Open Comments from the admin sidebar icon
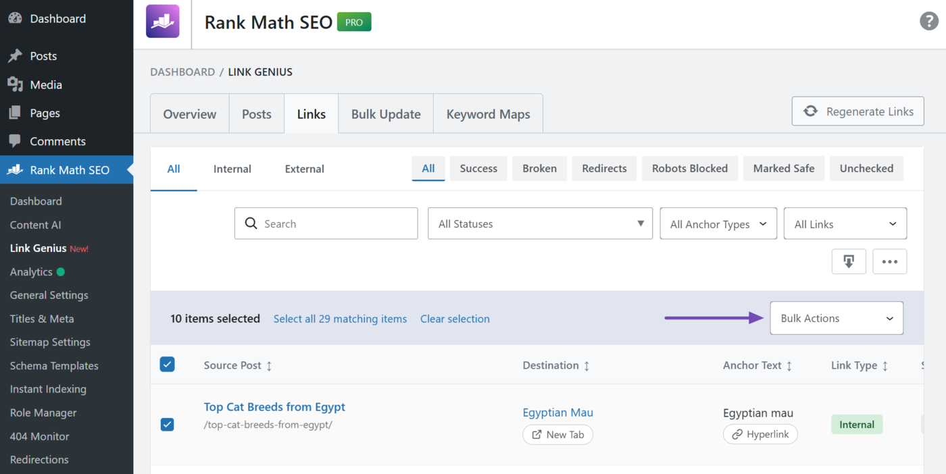The width and height of the screenshot is (946, 474). point(15,141)
